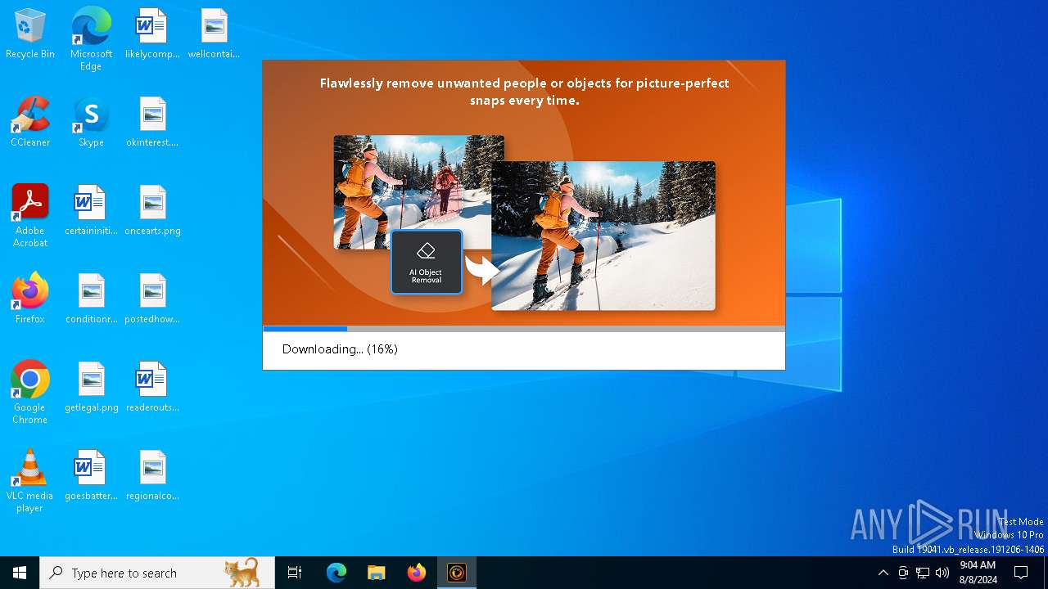Screen dimensions: 1048x589
Task: Select the regionalco... image file icon
Action: point(152,476)
